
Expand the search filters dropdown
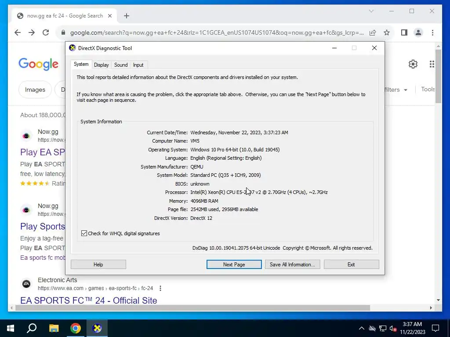click(x=396, y=90)
